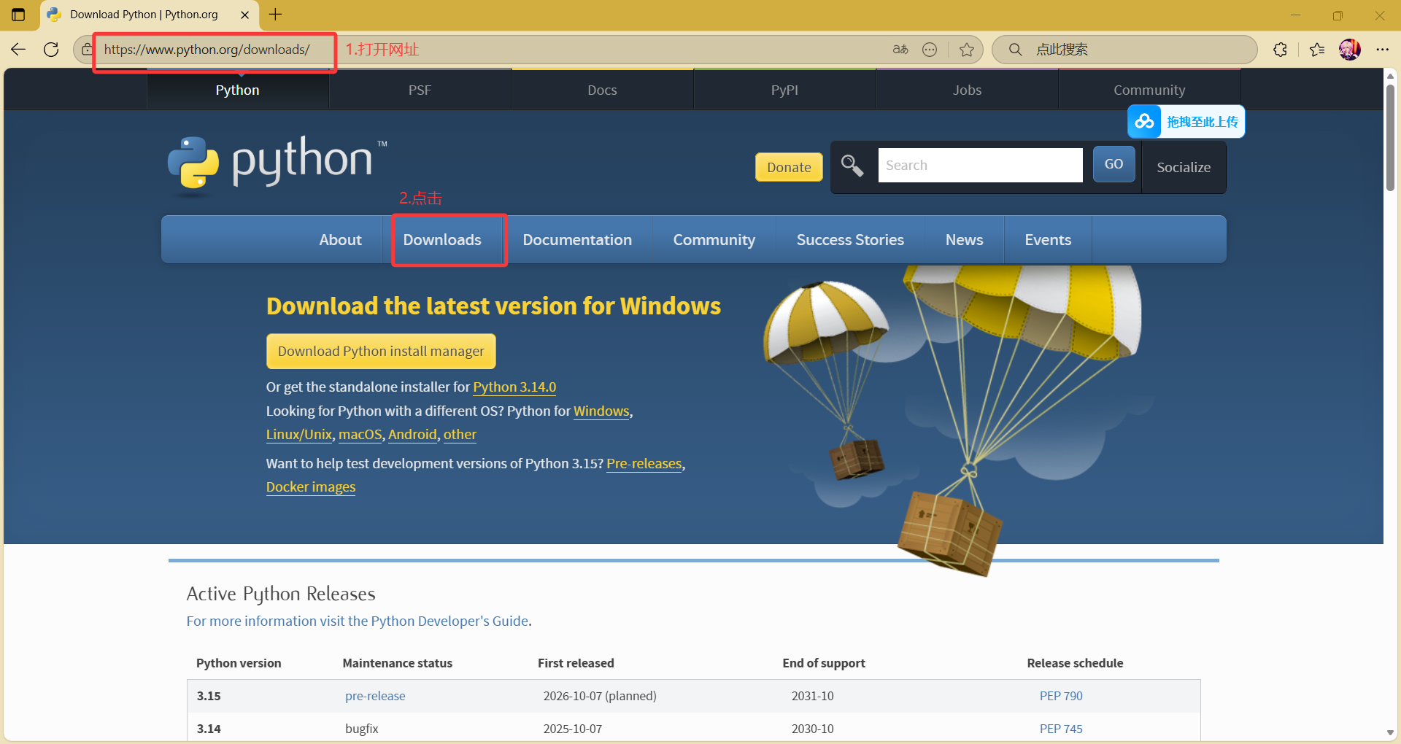Click version 3.15 table cell
1401x744 pixels.
209,696
